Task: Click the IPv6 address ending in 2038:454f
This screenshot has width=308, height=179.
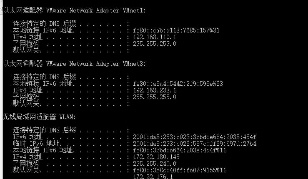Action: (x=194, y=137)
